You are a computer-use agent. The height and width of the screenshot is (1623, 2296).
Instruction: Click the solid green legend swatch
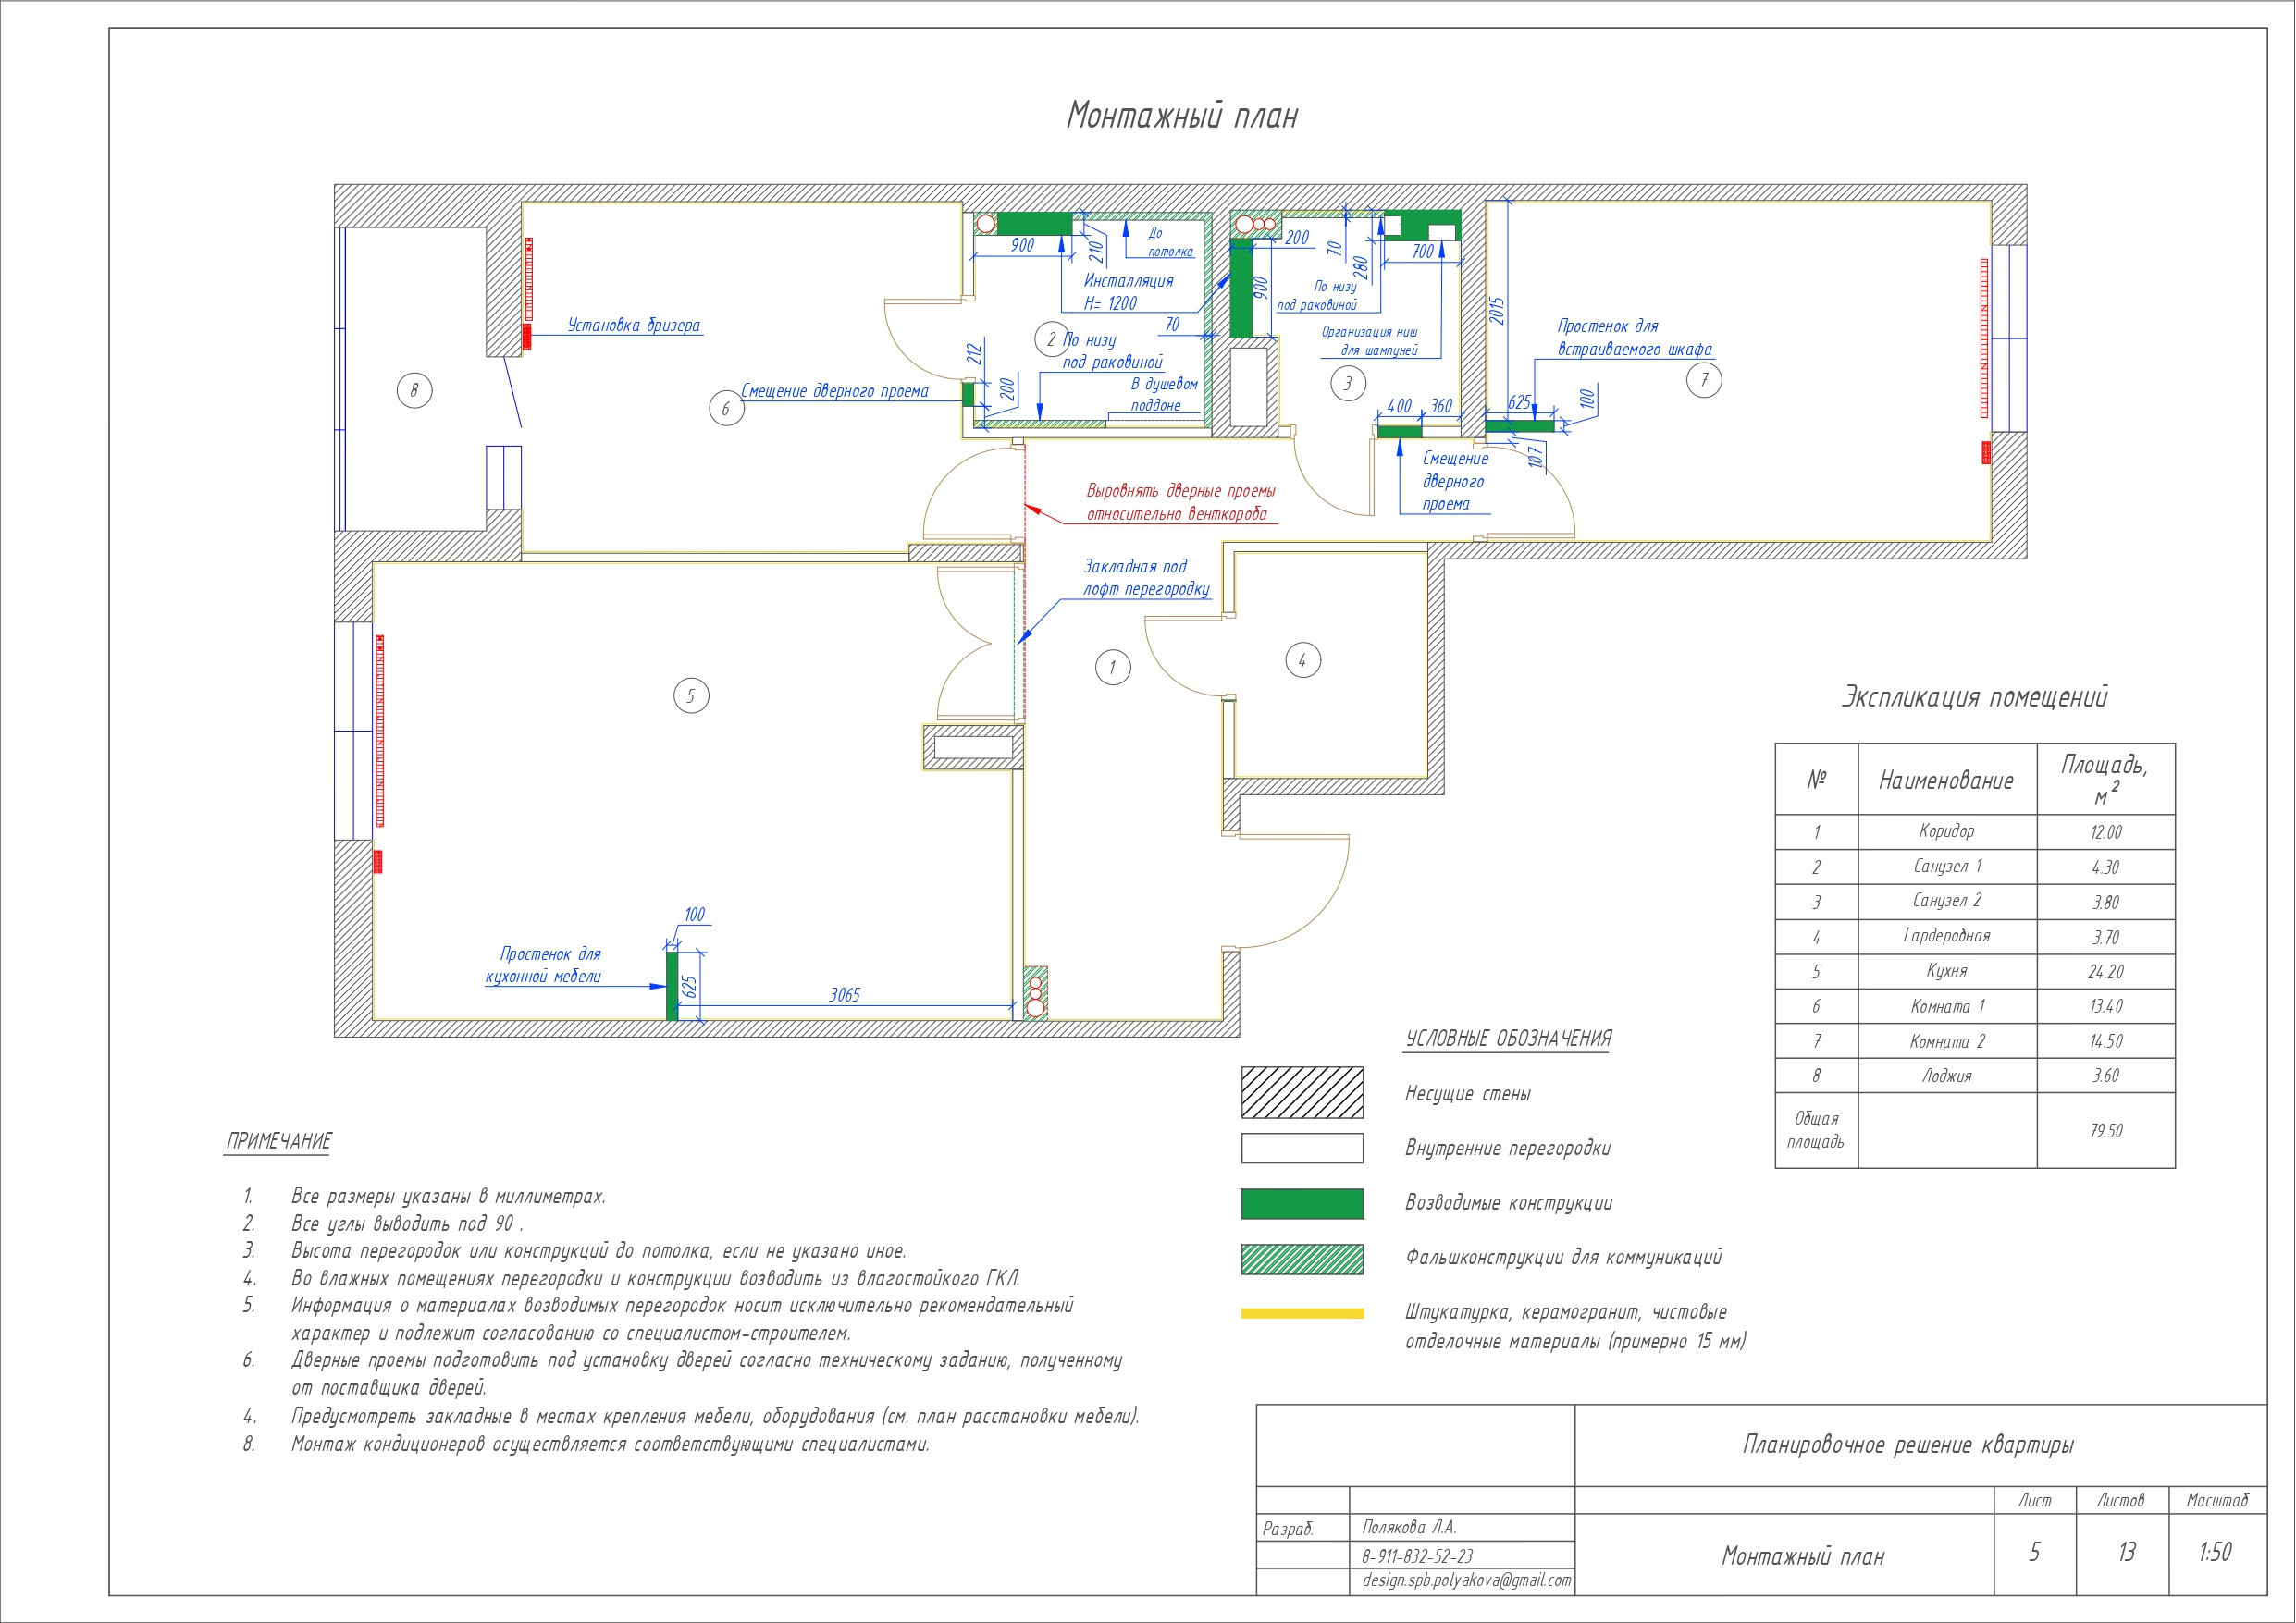click(x=1302, y=1204)
